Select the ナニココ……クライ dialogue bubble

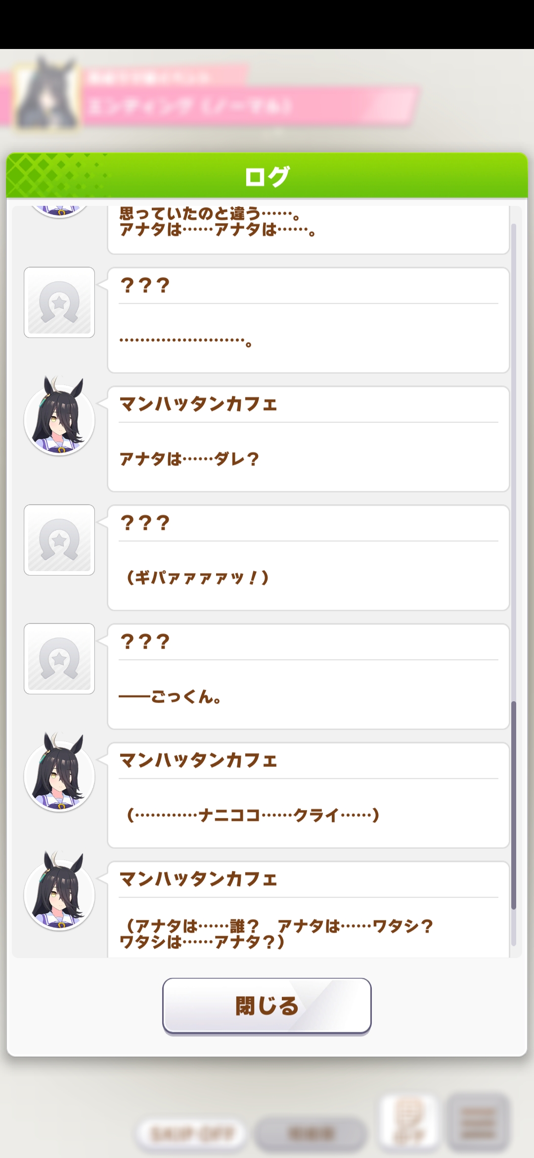pyautogui.click(x=309, y=795)
